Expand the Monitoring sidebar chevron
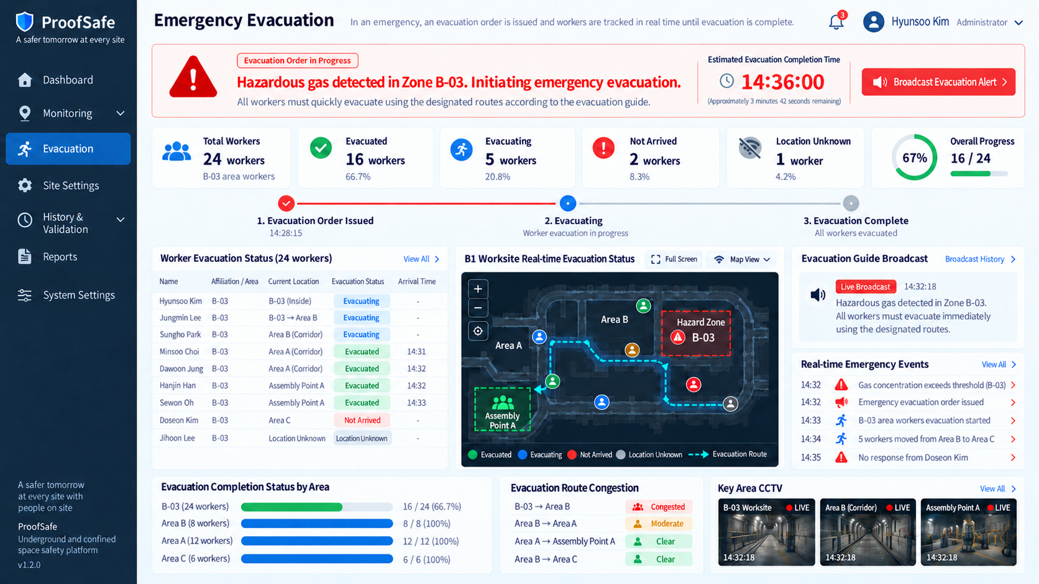 pos(121,113)
